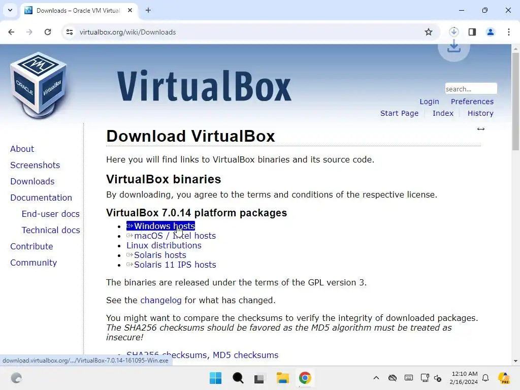Select the Downloads – Oracle VM VirtualBox tab
The image size is (520, 390).
(x=78, y=11)
